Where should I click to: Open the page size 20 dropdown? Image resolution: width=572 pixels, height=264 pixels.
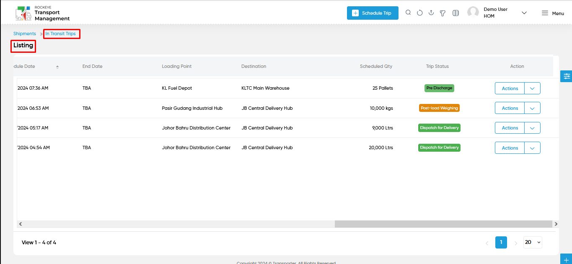coord(533,242)
